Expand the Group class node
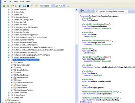This screenshot has height=103, width=135. coord(12,68)
